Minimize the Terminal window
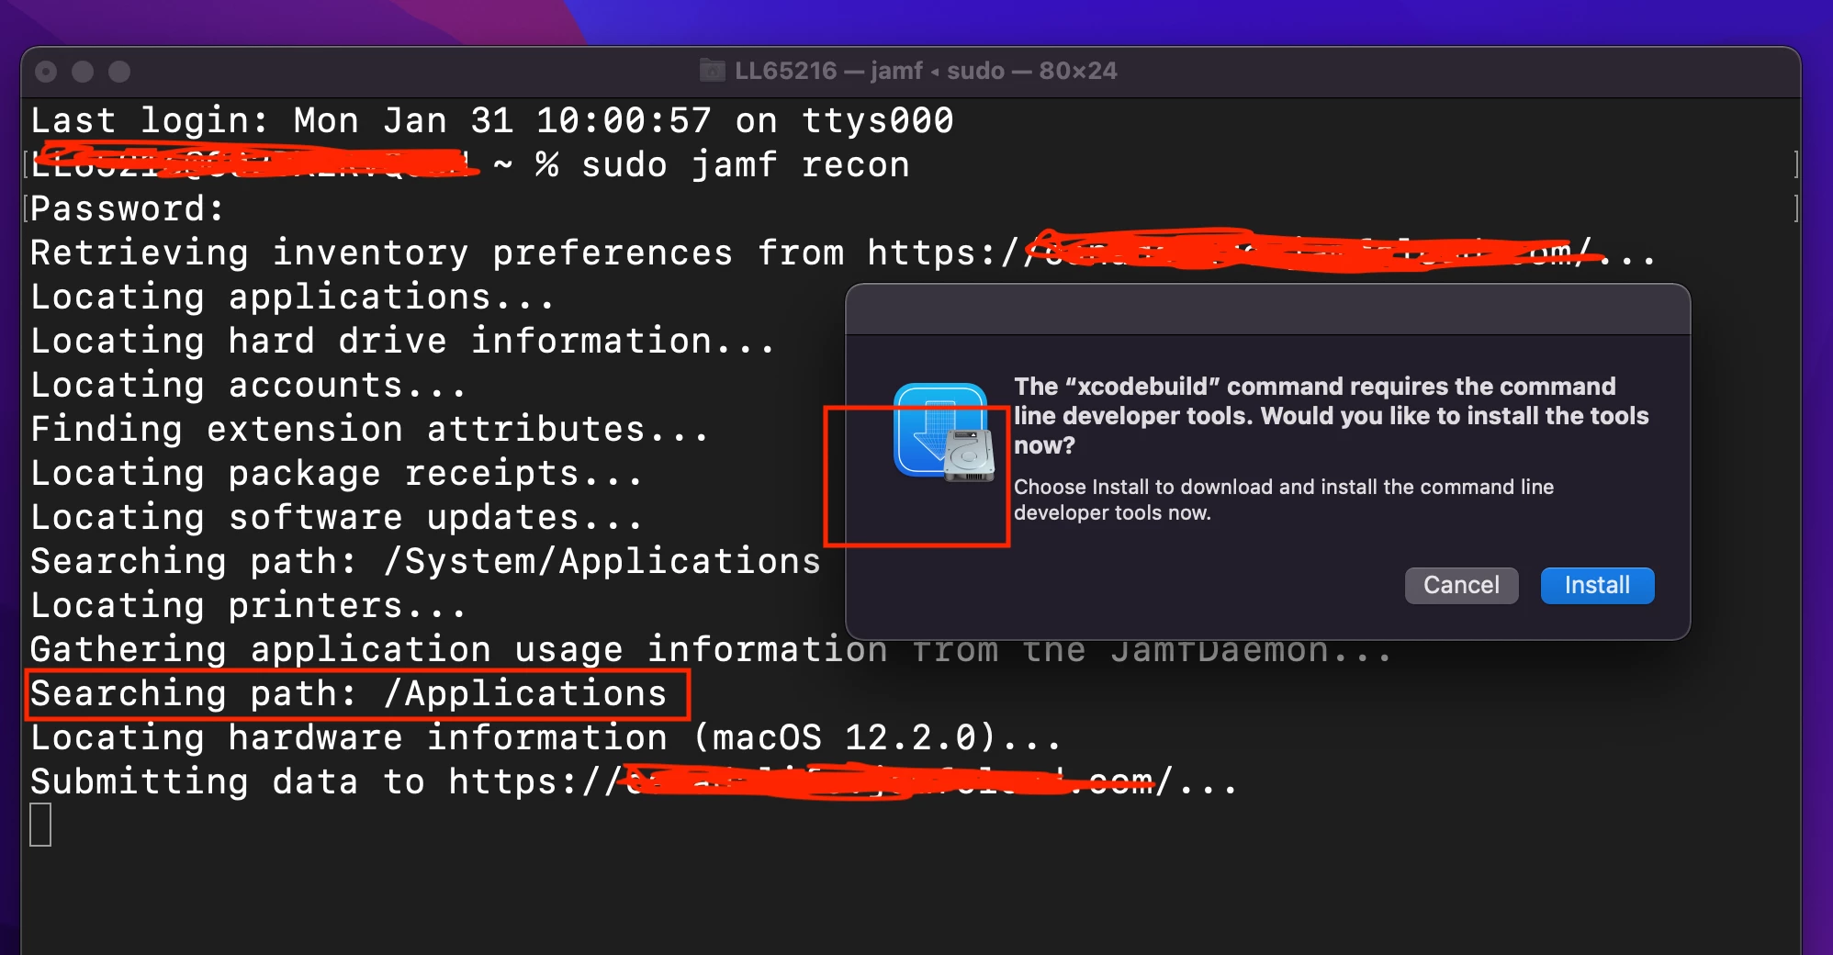The height and width of the screenshot is (955, 1833). pos(83,72)
